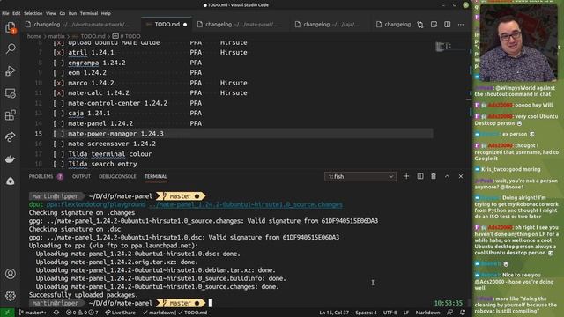Change end of line sequence via LF

point(406,313)
